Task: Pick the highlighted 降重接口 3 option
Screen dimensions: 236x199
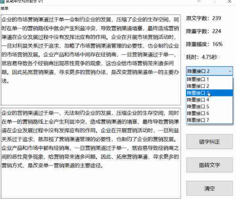Action: coord(209,93)
